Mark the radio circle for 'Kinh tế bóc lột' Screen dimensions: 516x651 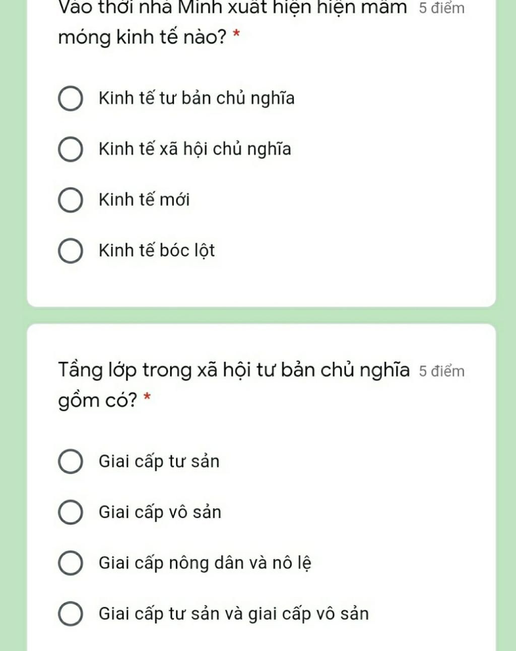(71, 251)
